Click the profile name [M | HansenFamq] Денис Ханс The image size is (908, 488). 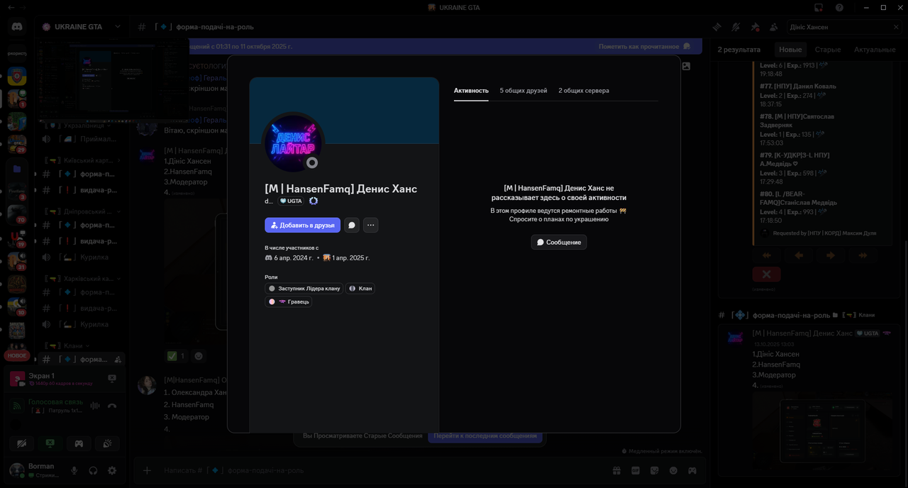340,189
